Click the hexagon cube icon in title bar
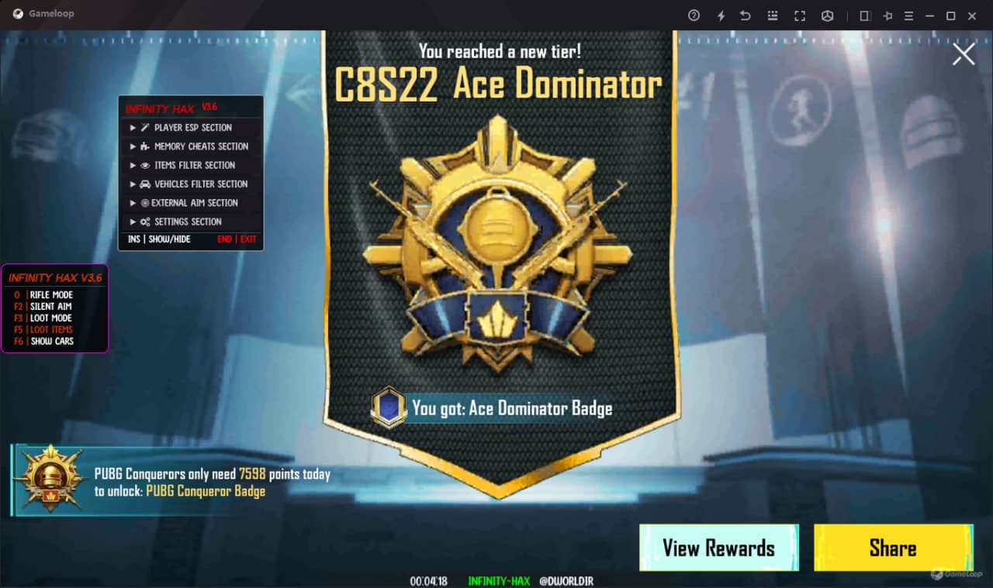Image resolution: width=993 pixels, height=588 pixels. pyautogui.click(x=828, y=15)
